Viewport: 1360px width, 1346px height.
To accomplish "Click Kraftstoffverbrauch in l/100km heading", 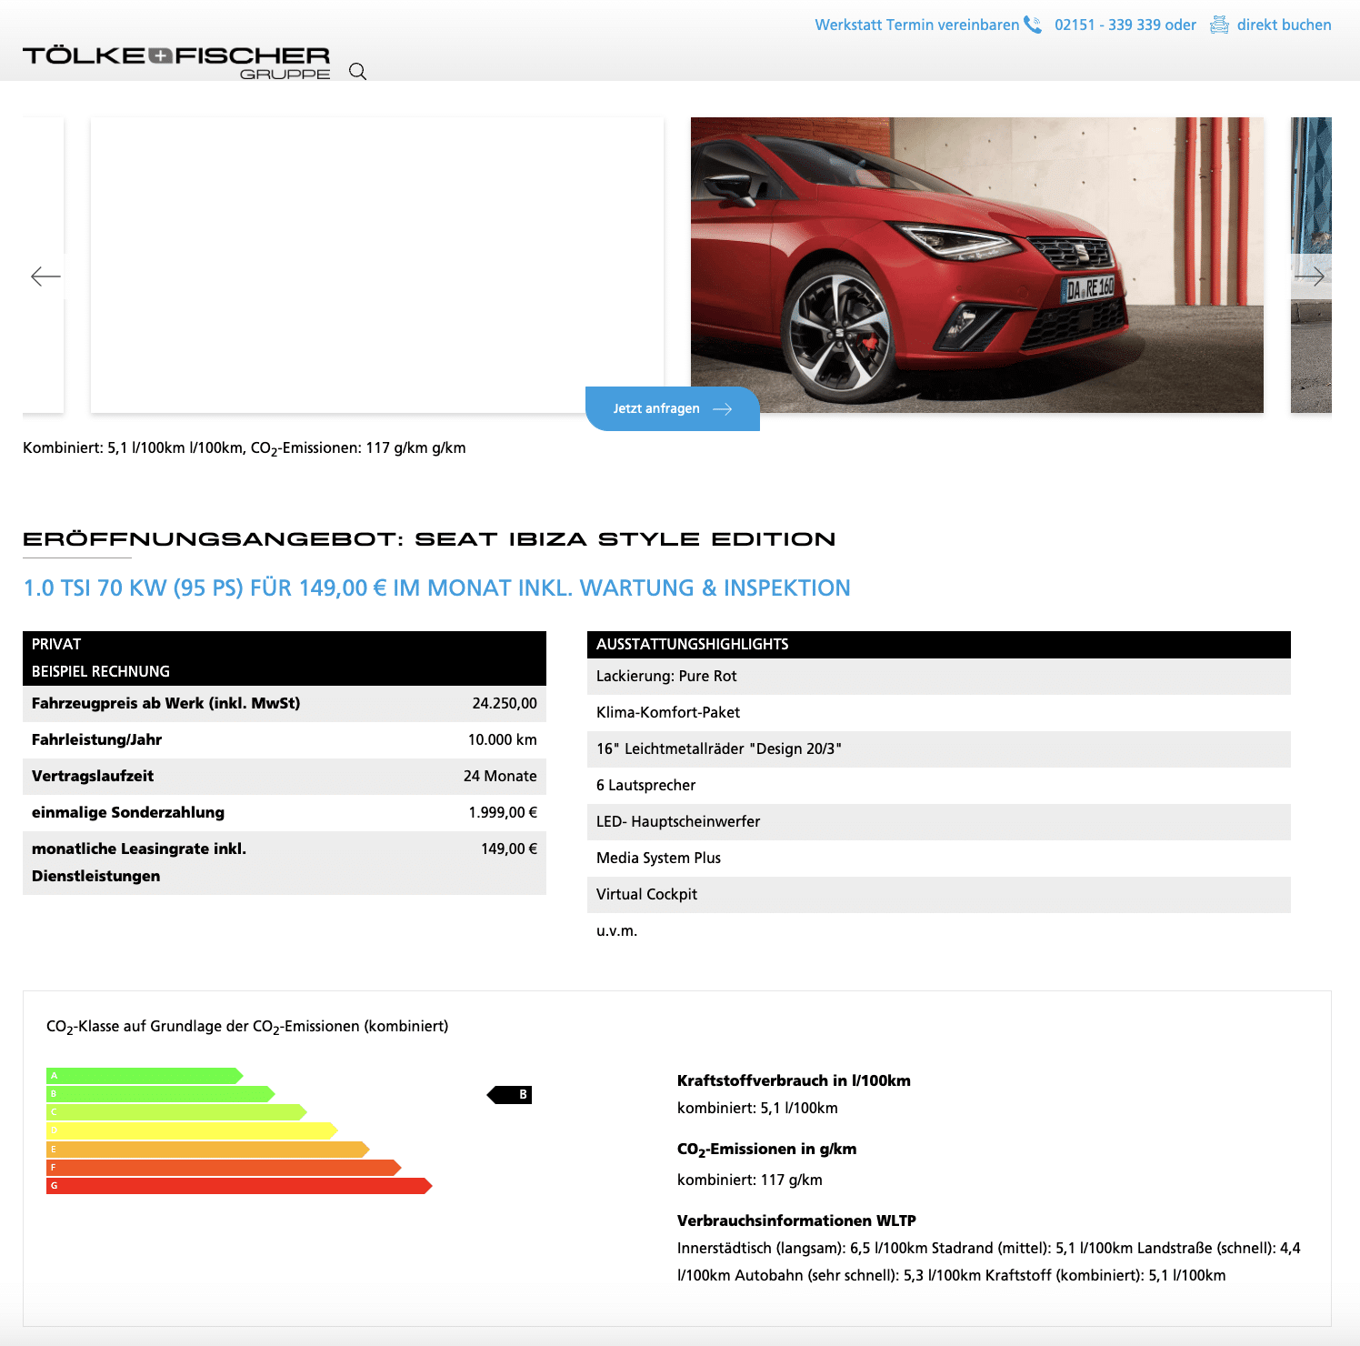I will pos(794,1080).
